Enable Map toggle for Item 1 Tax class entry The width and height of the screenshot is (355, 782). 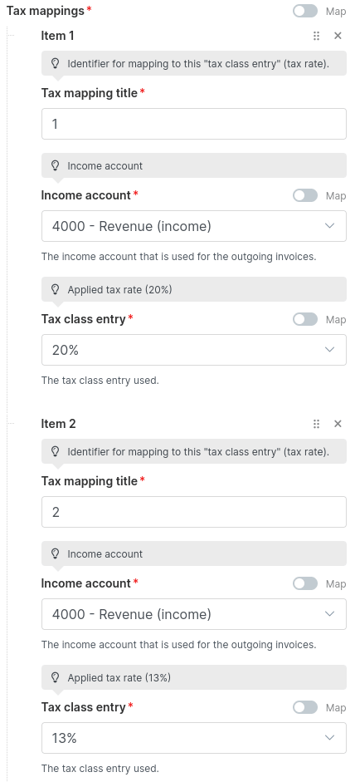click(304, 319)
